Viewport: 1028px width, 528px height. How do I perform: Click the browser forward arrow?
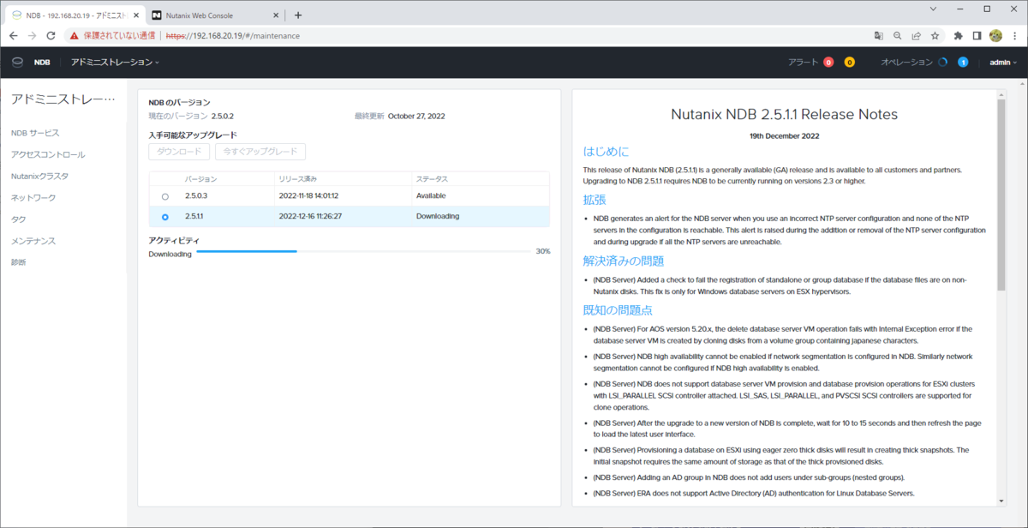tap(32, 36)
